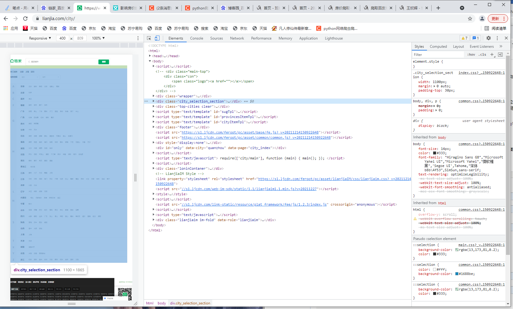Expand the div class wrapper node
Viewport: 513px width, 309px height.
[153, 96]
